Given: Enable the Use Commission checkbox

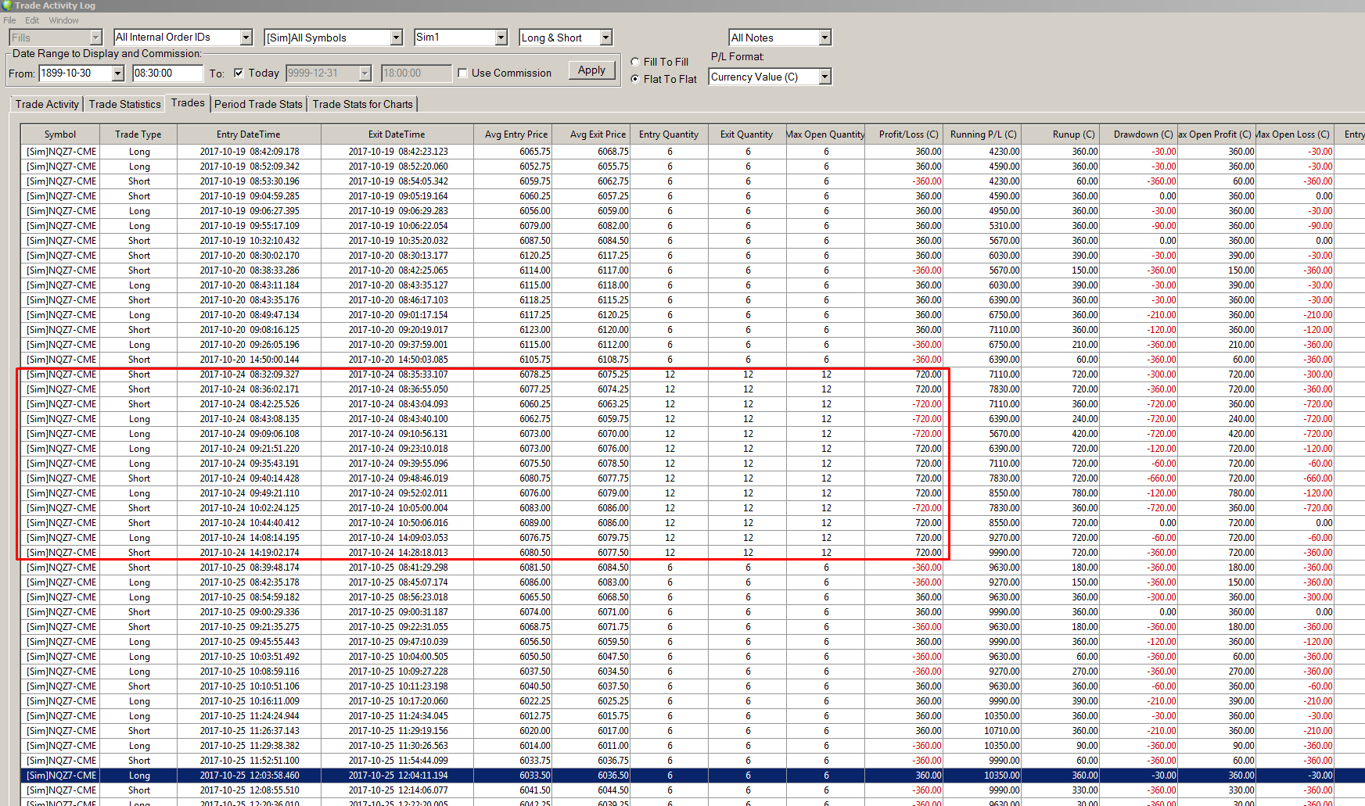Looking at the screenshot, I should tap(462, 73).
